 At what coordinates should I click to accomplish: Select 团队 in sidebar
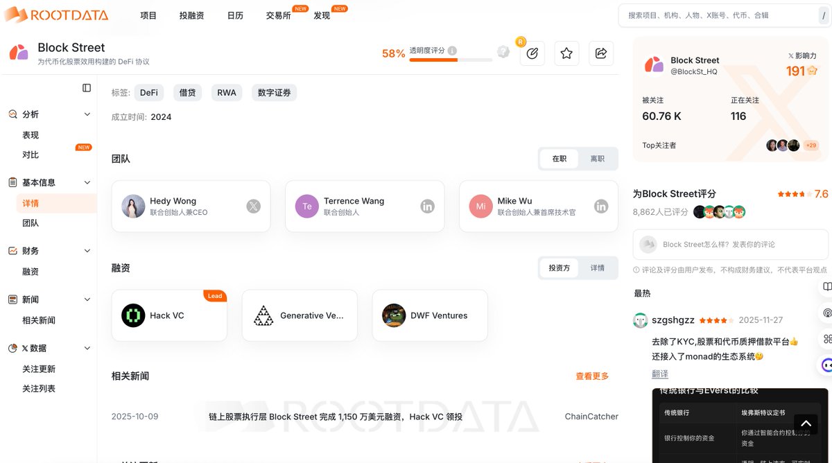(x=31, y=222)
